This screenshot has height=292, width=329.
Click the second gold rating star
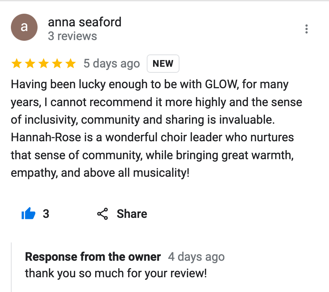tap(30, 64)
